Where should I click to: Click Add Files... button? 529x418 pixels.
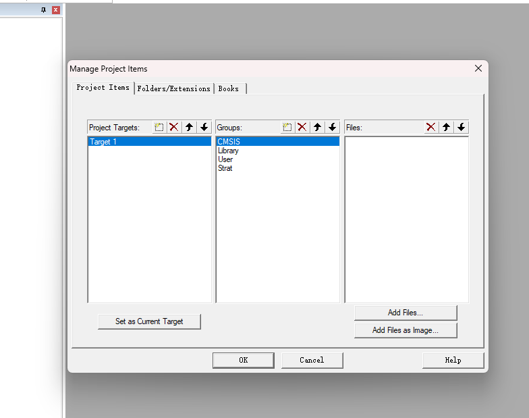(406, 313)
